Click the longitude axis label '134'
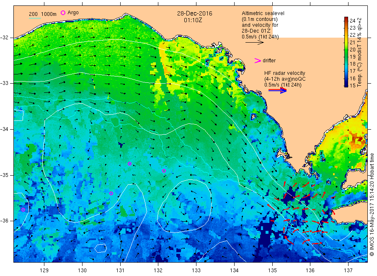The height and width of the screenshot is (276, 377). click(234, 271)
